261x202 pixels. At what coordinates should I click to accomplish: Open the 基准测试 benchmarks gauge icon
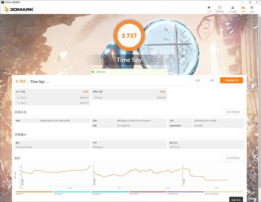coord(220,7)
